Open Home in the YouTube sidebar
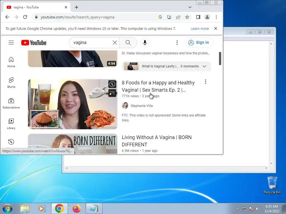The height and width of the screenshot is (214, 286). 11,62
